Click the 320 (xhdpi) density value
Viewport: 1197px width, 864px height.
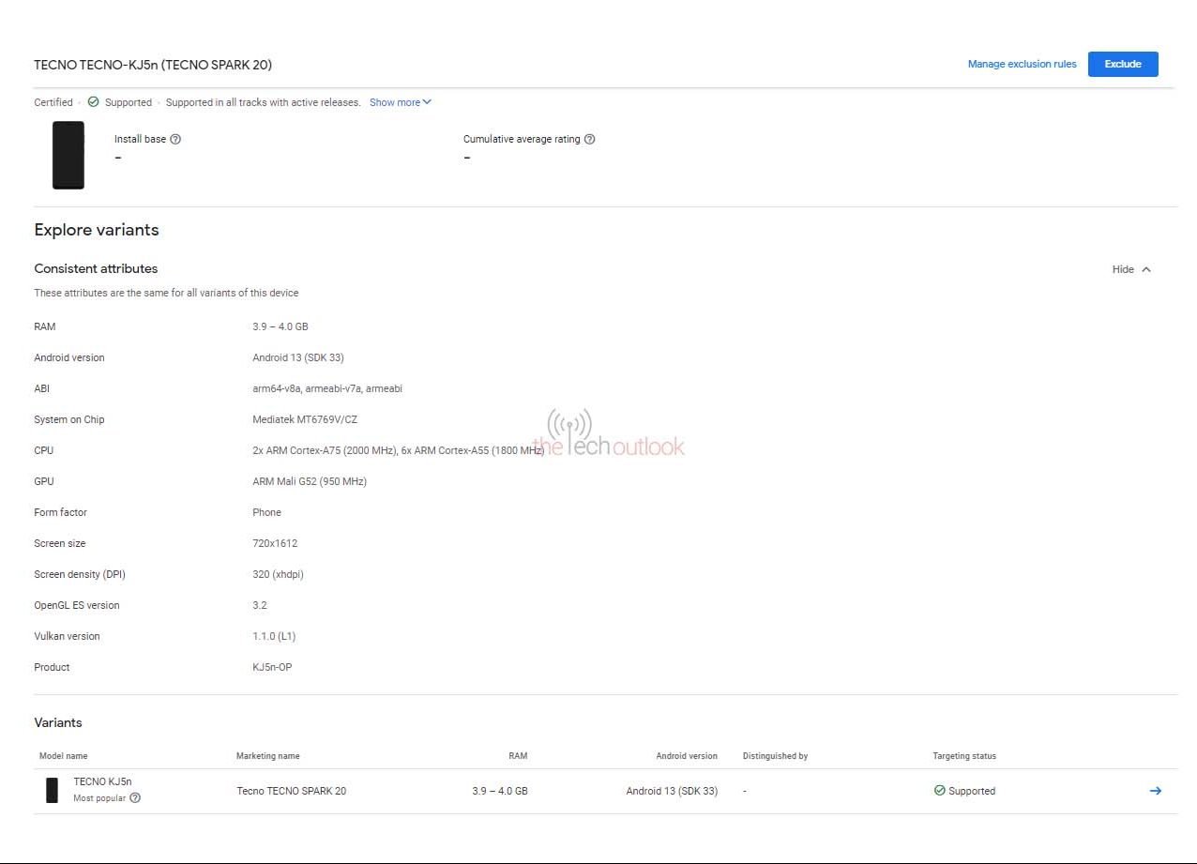pos(278,574)
